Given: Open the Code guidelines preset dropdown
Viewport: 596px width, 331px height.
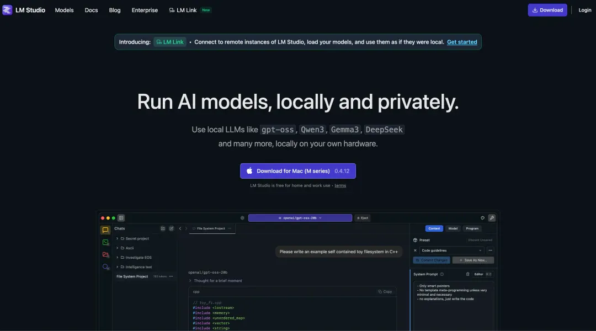Looking at the screenshot, I should coord(451,250).
